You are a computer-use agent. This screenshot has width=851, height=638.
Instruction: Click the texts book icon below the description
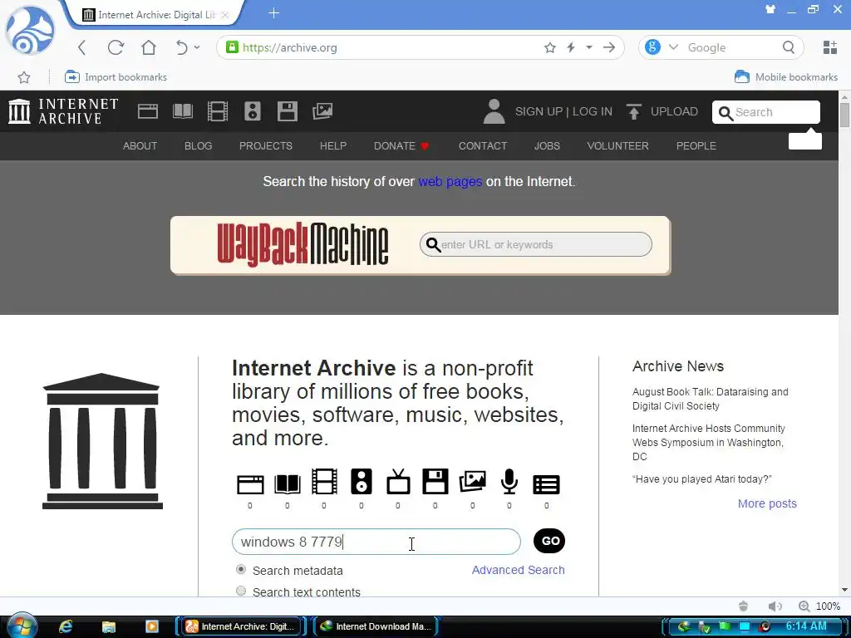[x=287, y=484]
